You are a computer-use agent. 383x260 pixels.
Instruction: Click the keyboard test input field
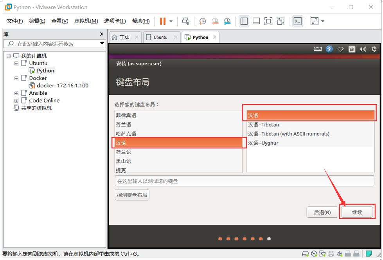point(243,181)
